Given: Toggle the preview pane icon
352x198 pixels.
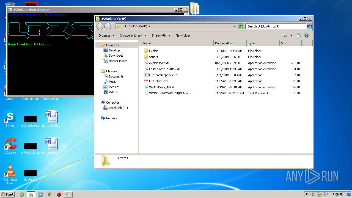Looking at the screenshot, I should pyautogui.click(x=299, y=35).
